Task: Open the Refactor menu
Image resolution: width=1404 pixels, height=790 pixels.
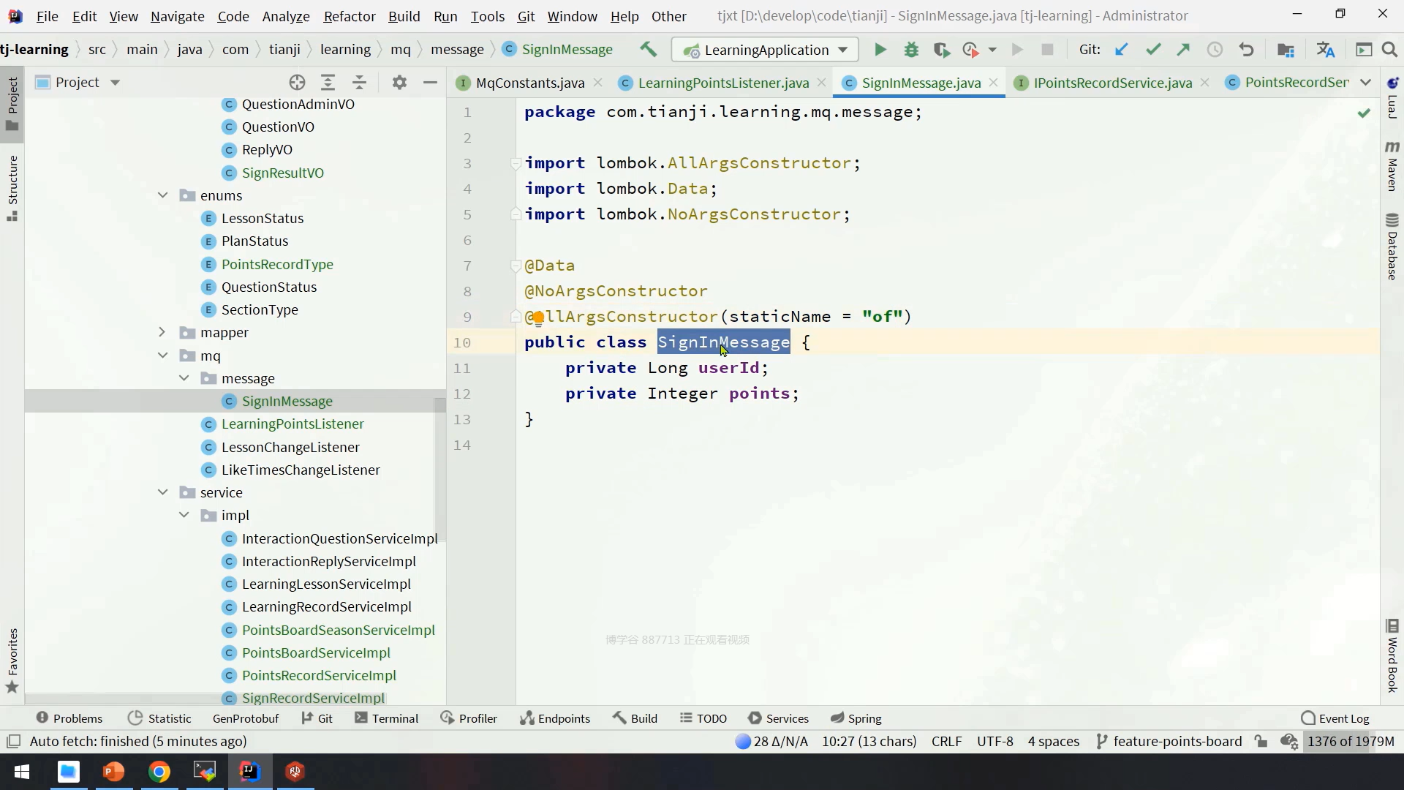Action: (x=350, y=16)
